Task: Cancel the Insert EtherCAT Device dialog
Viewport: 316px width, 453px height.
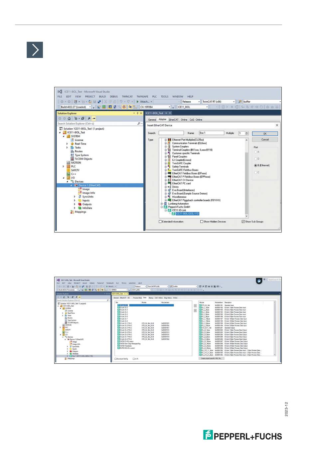Action: (x=265, y=140)
